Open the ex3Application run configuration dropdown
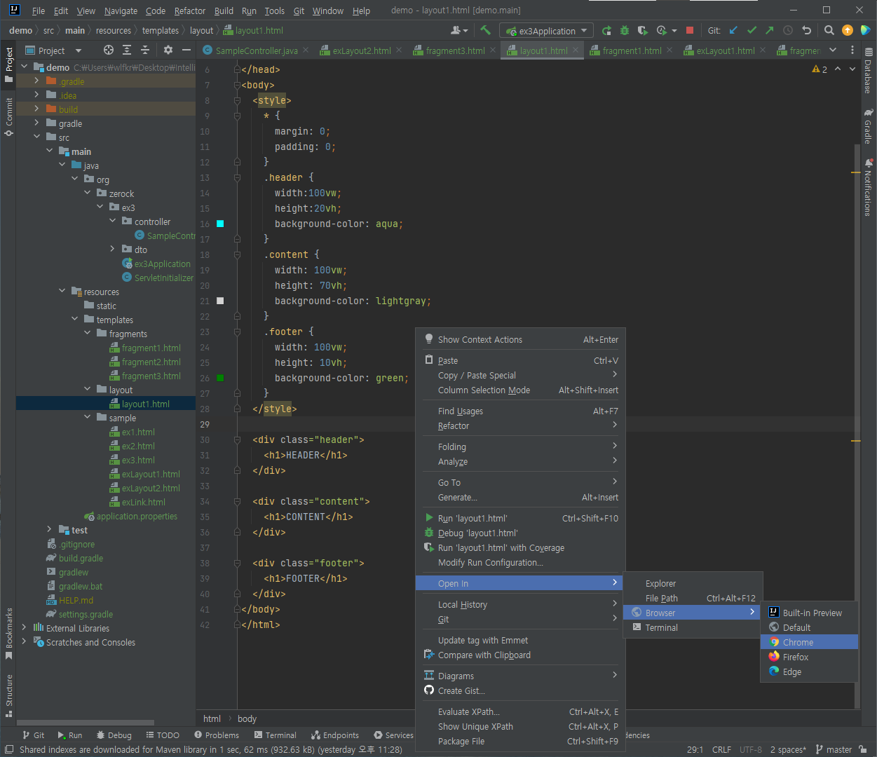 pyautogui.click(x=547, y=31)
